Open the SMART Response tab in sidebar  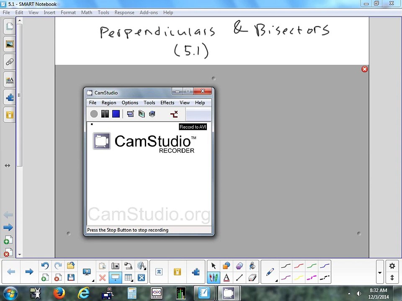tap(10, 115)
